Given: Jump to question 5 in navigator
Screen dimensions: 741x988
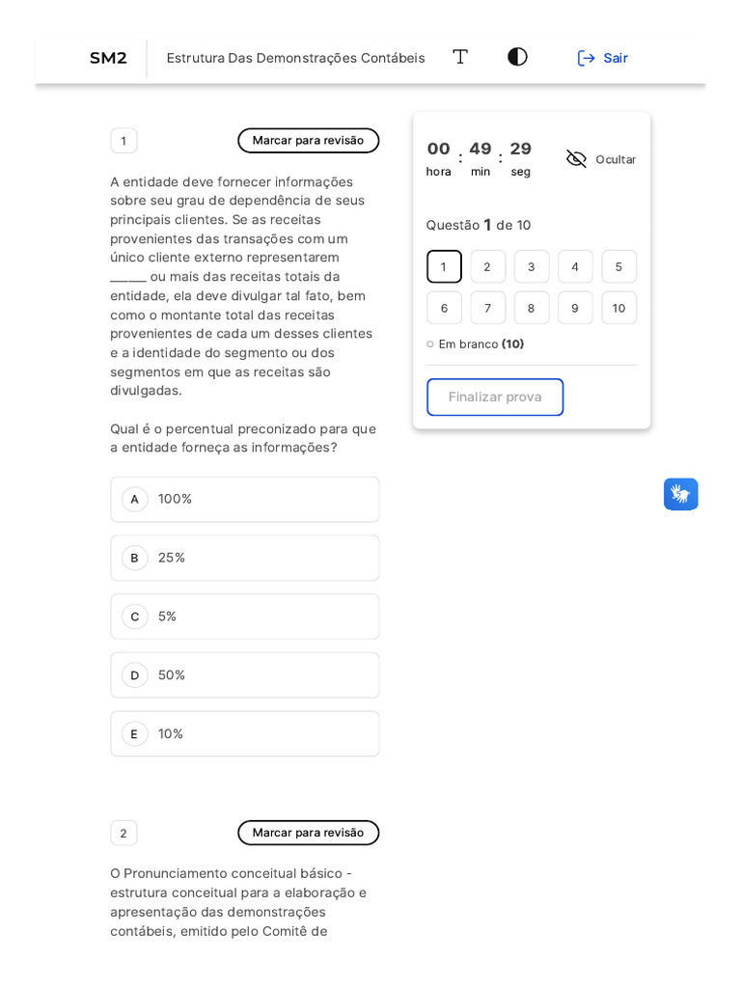Looking at the screenshot, I should [618, 267].
